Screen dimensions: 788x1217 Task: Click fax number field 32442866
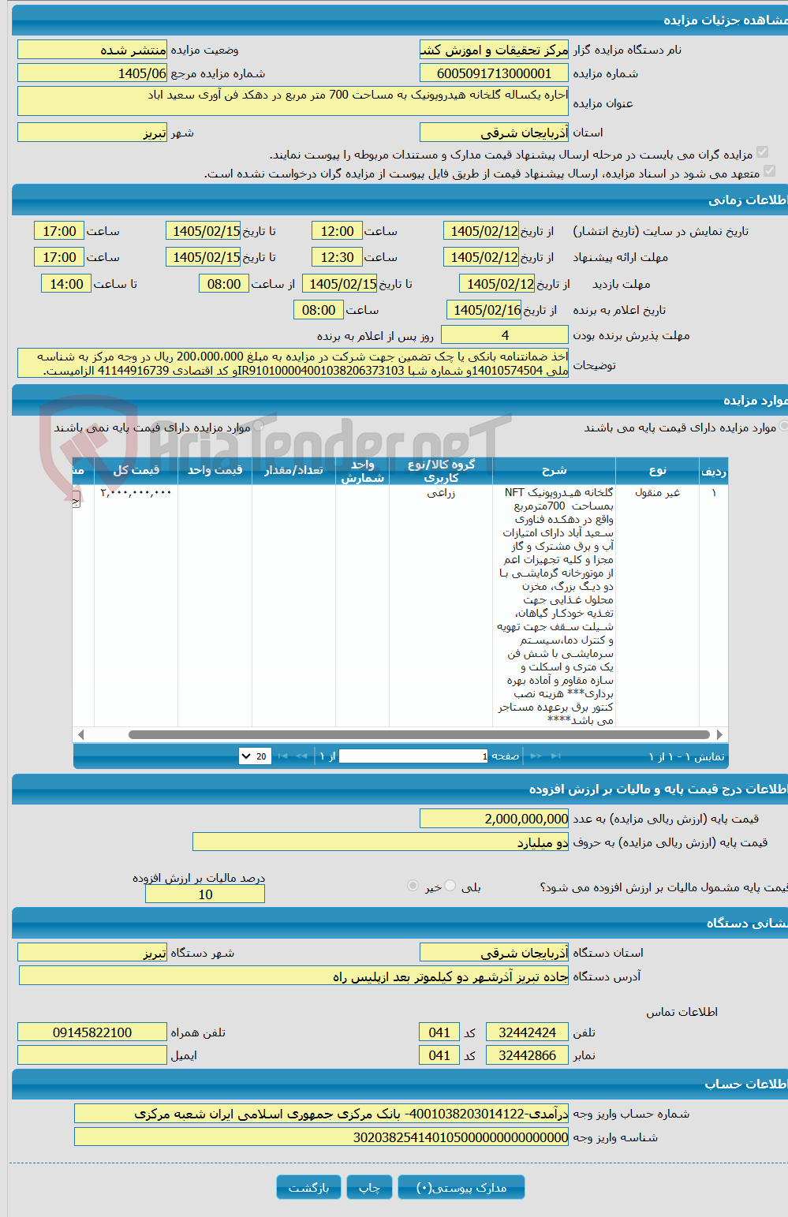click(527, 1055)
